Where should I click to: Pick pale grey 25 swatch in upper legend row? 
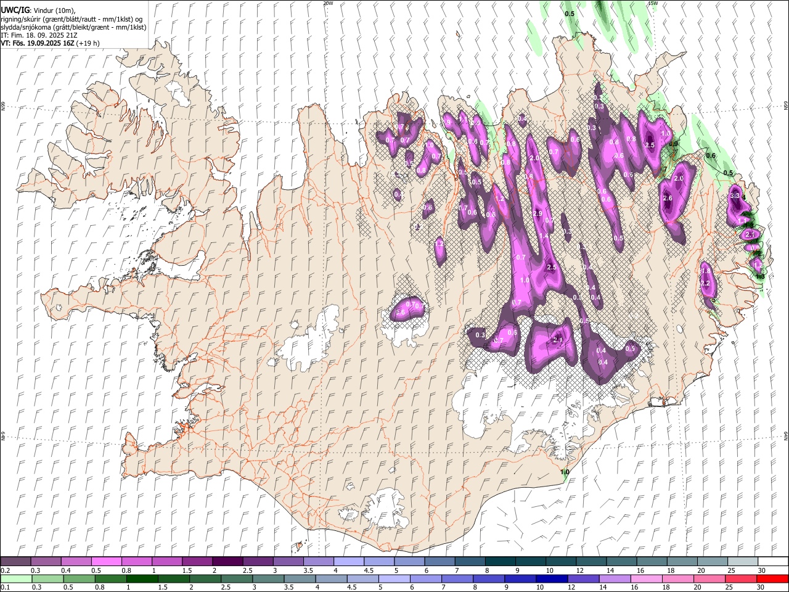742,562
